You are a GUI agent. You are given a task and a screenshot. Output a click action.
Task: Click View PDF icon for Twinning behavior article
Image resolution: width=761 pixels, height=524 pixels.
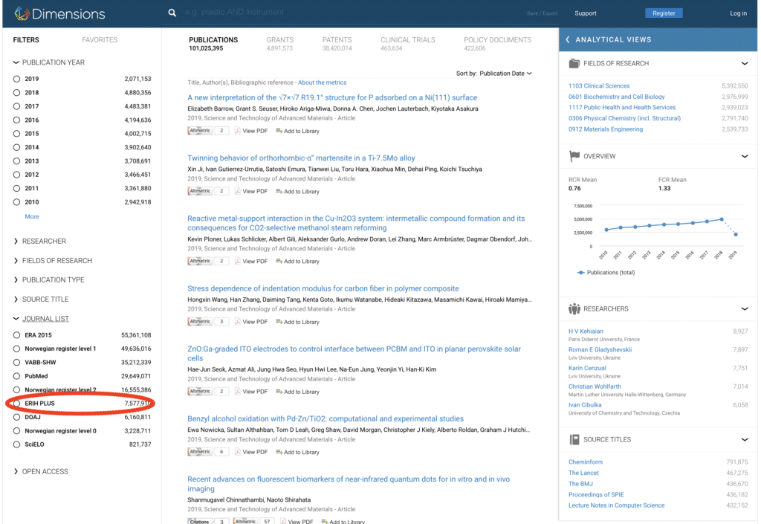click(238, 192)
